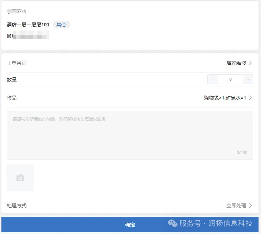Screen dimensions: 261x234
Task: Click the 数量 row label
Action: click(x=12, y=80)
